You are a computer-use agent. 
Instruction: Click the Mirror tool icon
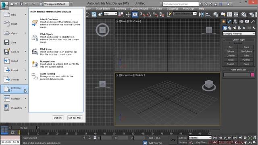201,14
